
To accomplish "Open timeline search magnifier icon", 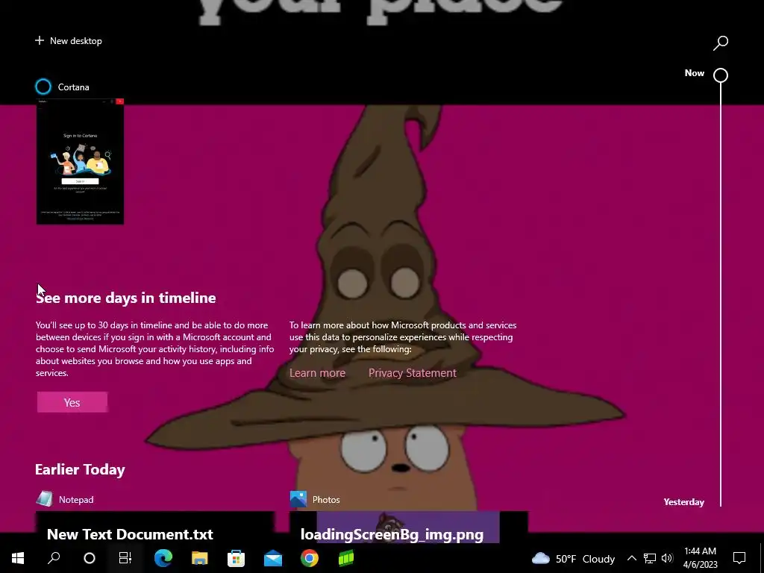I will [x=721, y=43].
